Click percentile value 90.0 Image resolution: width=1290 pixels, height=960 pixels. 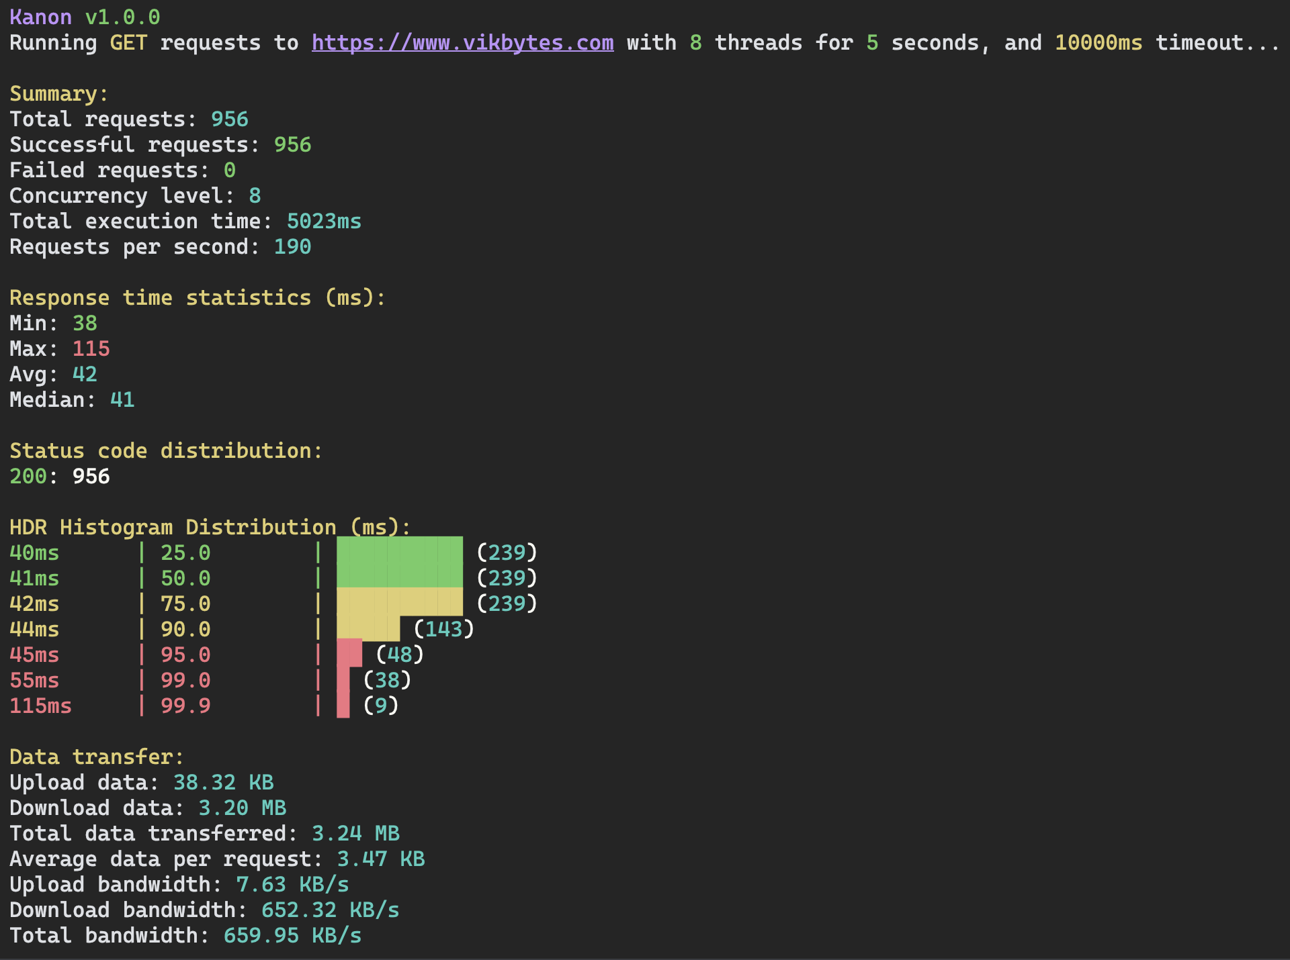(185, 630)
